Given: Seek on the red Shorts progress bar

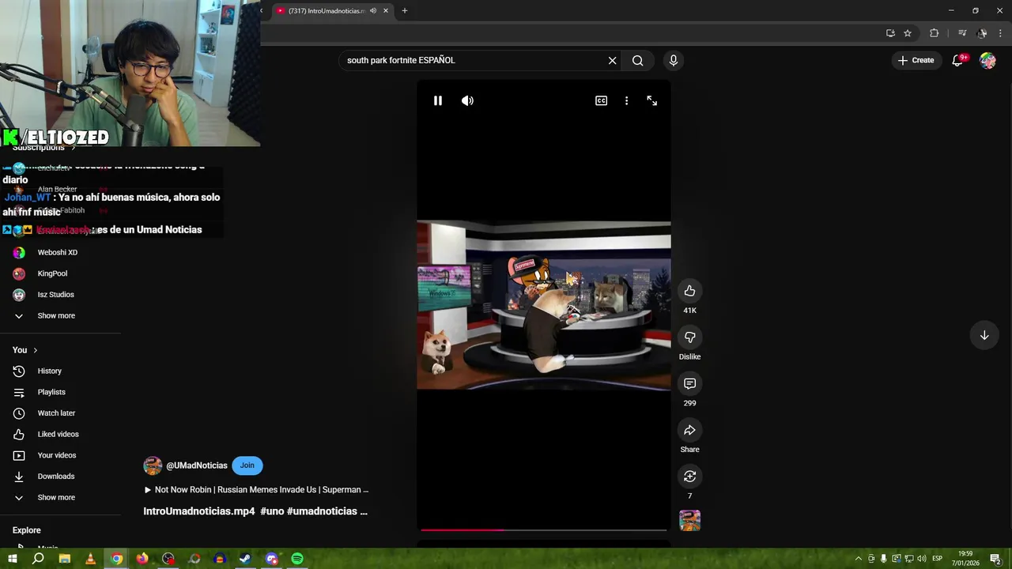Looking at the screenshot, I should pos(544,529).
